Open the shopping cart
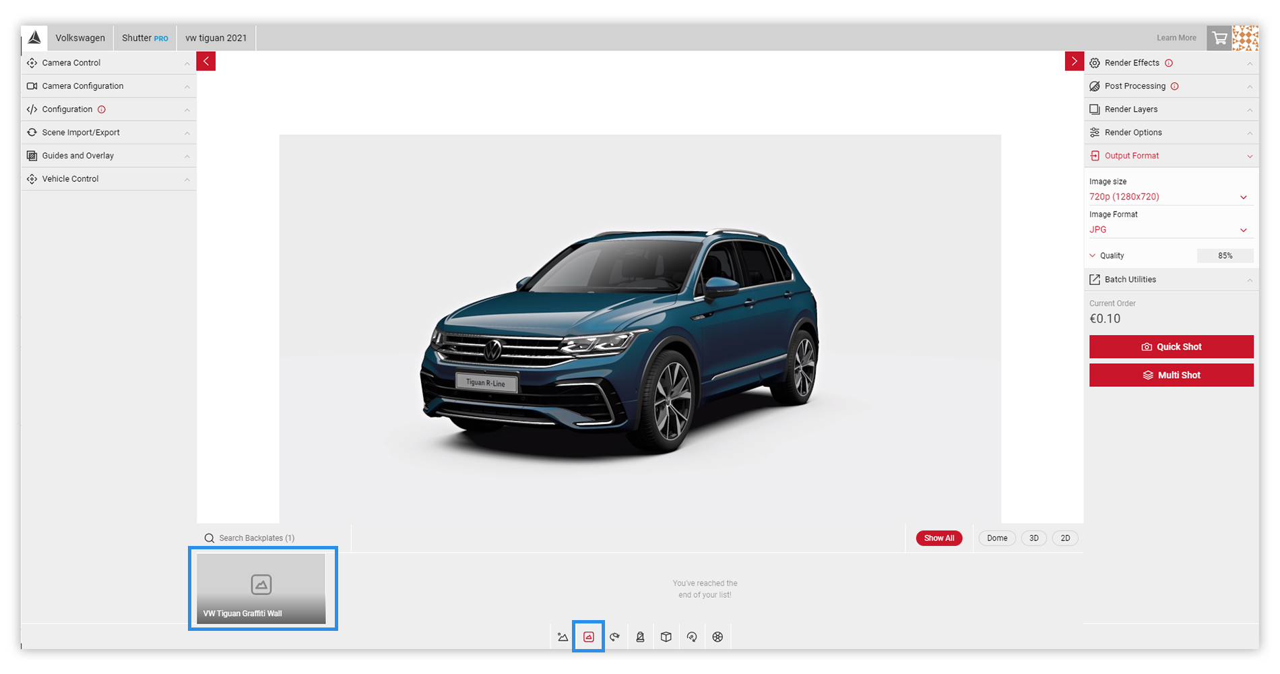 (1219, 38)
